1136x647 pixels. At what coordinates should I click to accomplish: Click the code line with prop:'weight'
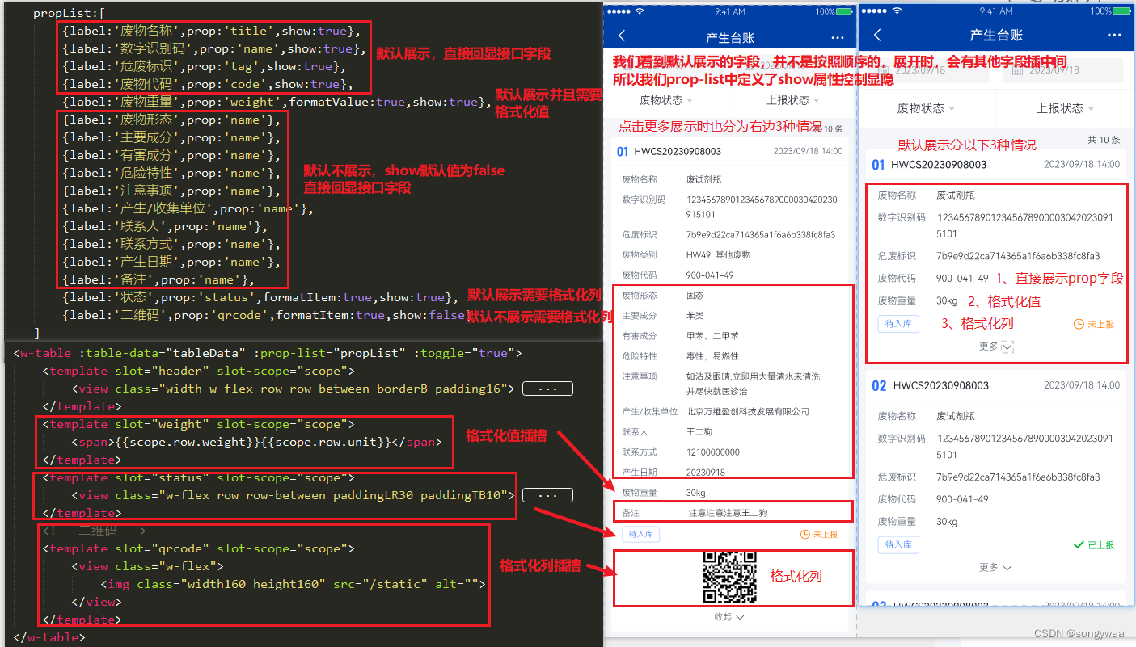(x=277, y=102)
